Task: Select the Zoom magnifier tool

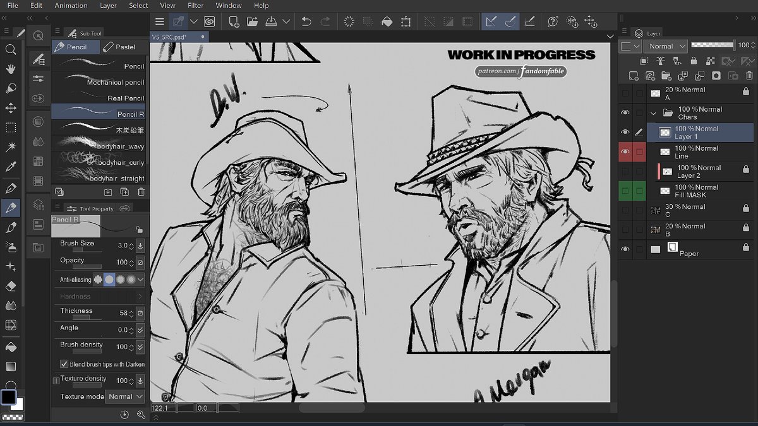Action: pyautogui.click(x=11, y=49)
